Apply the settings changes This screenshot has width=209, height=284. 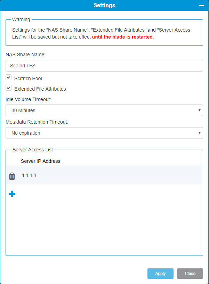pyautogui.click(x=160, y=274)
